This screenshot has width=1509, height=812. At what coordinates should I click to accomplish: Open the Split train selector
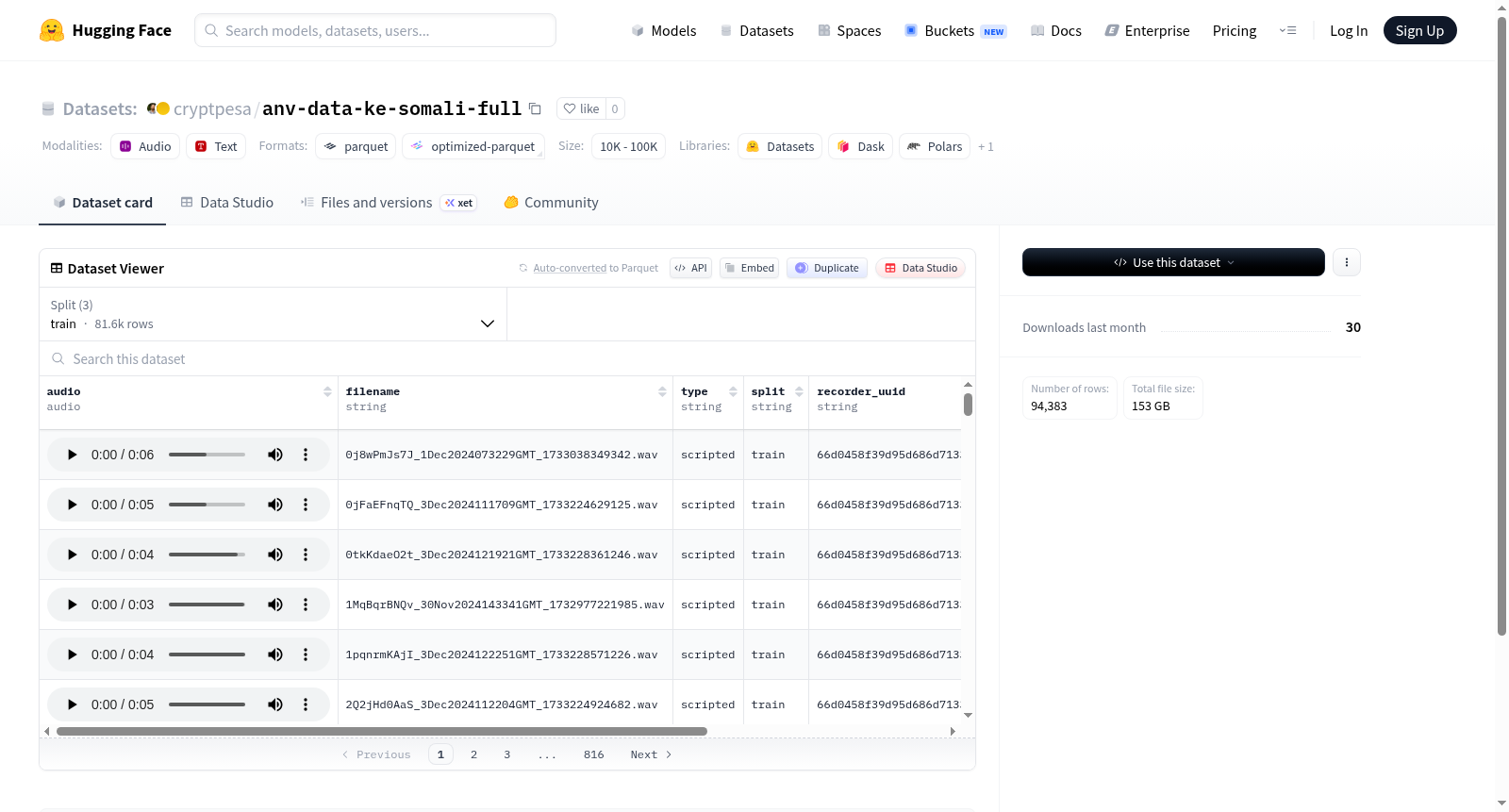(x=273, y=314)
